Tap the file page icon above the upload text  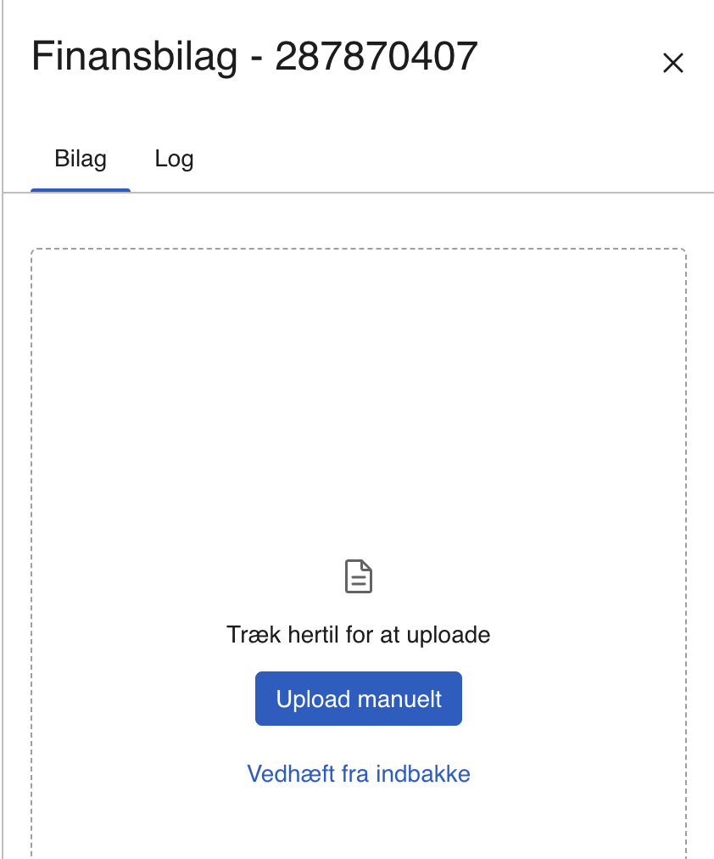pyautogui.click(x=359, y=576)
